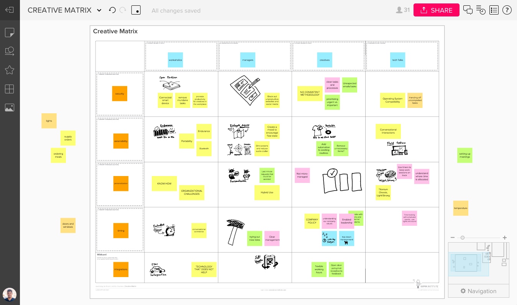The width and height of the screenshot is (517, 305).
Task: Open the activity history icon
Action: pos(481,10)
